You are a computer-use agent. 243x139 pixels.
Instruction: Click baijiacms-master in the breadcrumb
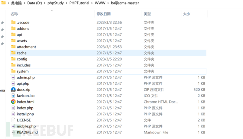pyautogui.click(x=125, y=3)
